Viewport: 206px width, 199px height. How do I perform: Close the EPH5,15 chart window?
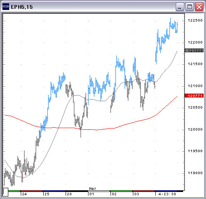click(199, 7)
